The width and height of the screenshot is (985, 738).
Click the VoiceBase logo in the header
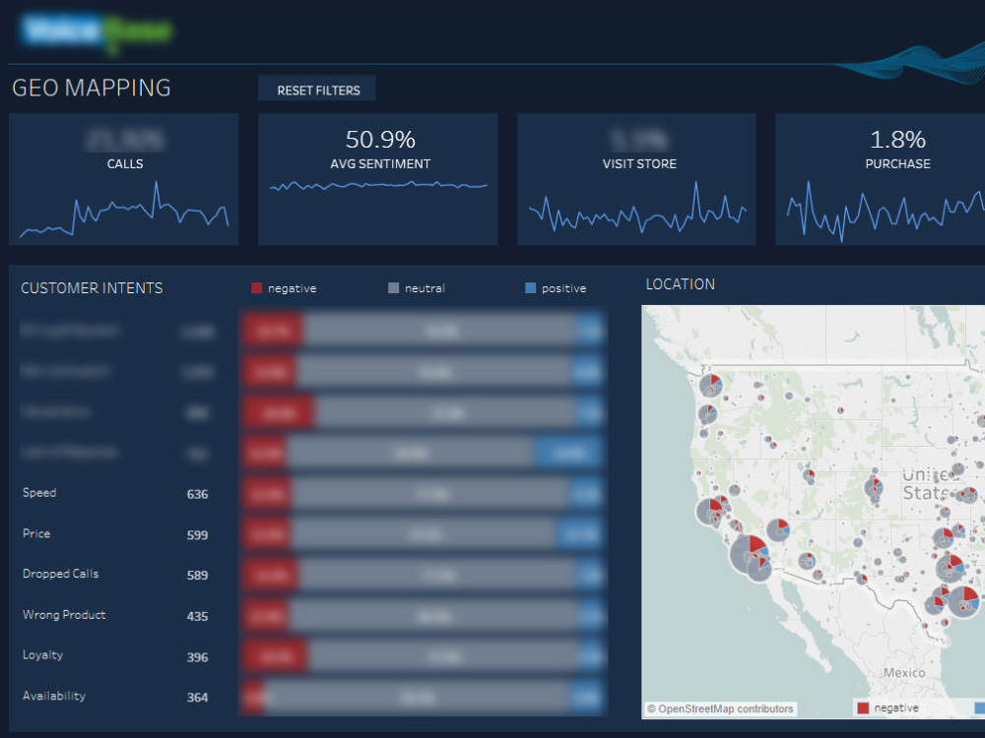(x=98, y=31)
